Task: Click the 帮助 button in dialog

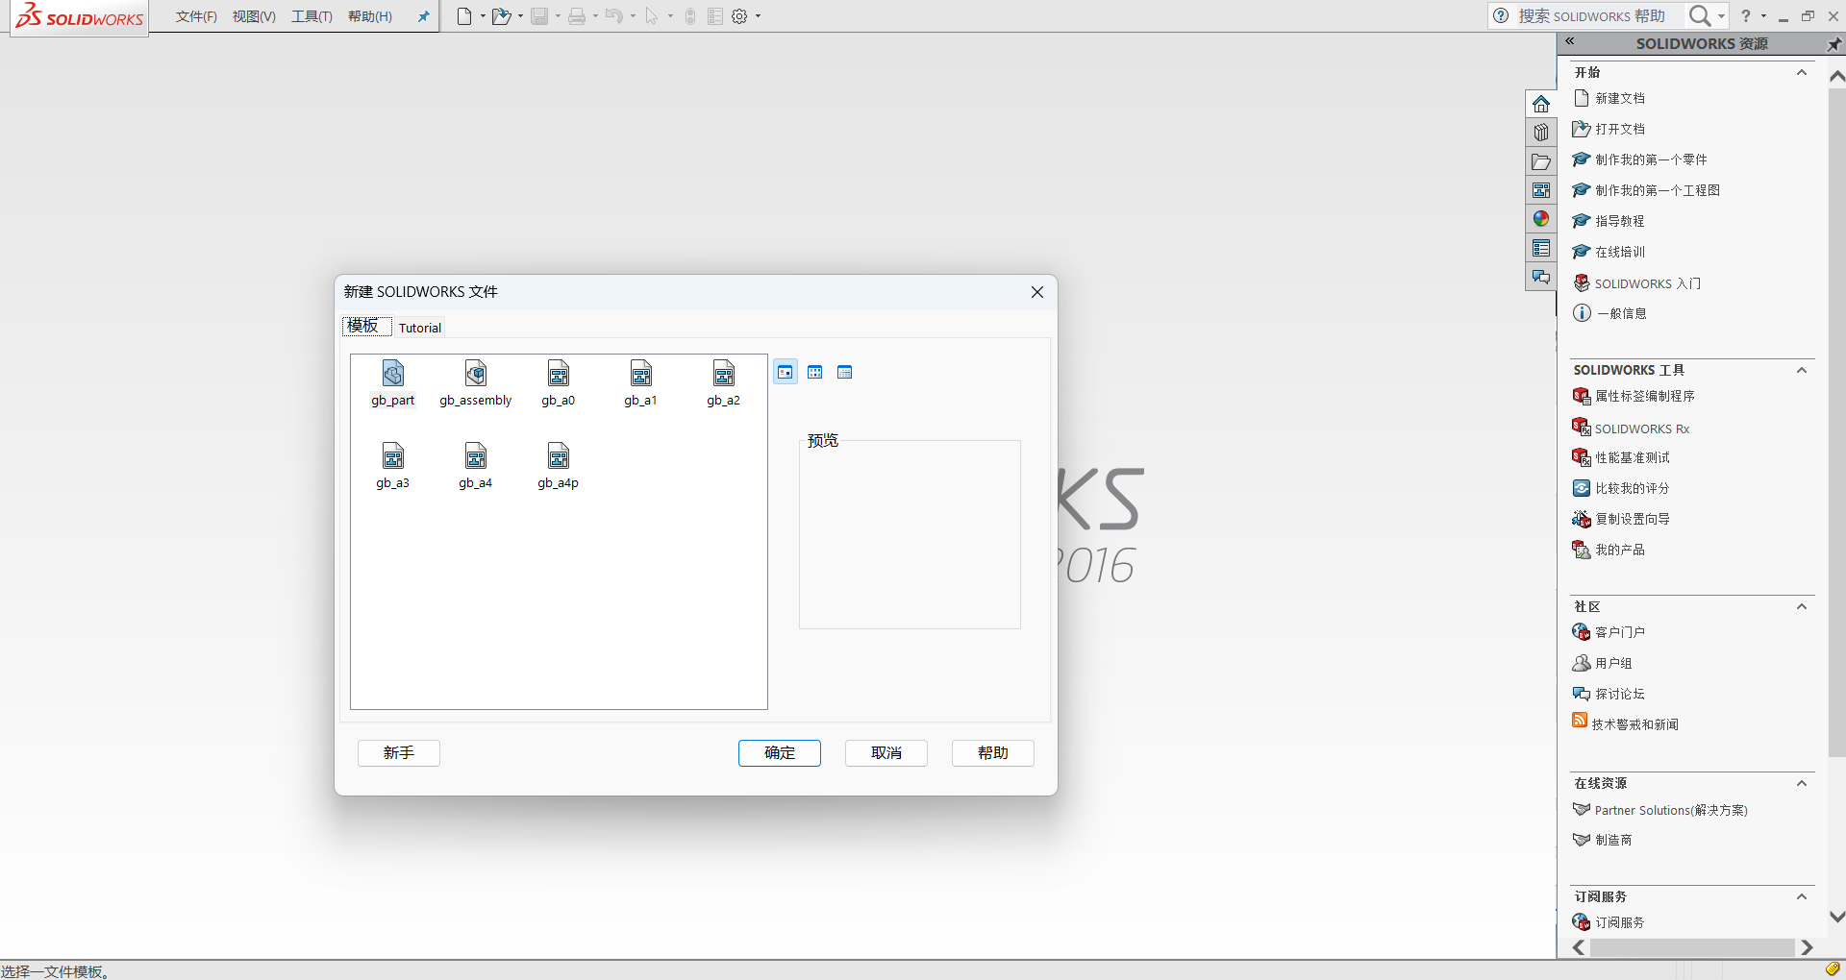Action: click(993, 753)
